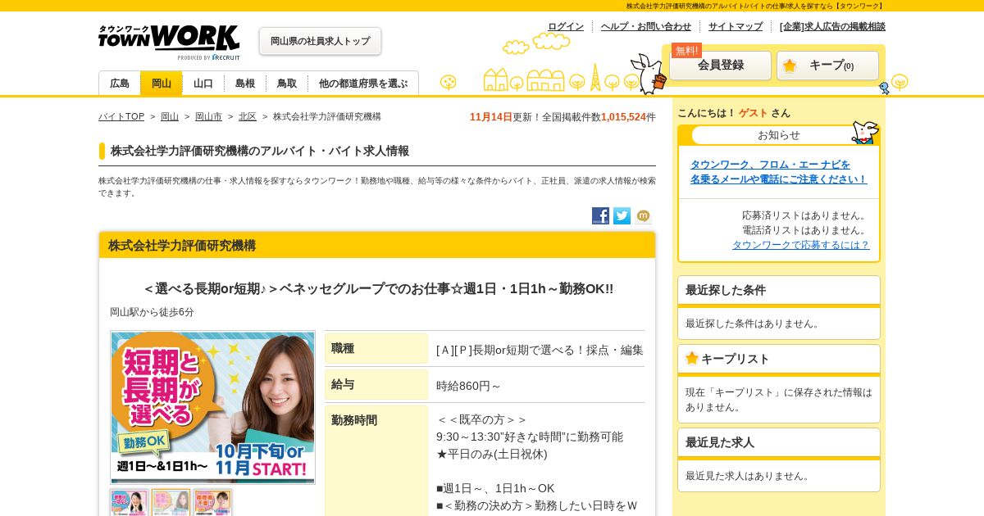Screen dimensions: 984x516
Task: Open the サイトマップ link
Action: point(736,26)
